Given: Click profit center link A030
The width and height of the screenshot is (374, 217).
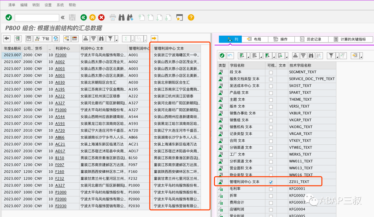Looking at the screenshot, I should (60, 82).
